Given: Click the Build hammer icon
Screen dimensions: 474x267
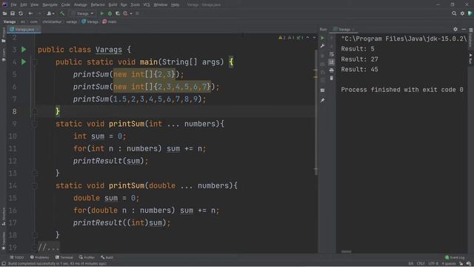Looking at the screenshot, I should pyautogui.click(x=62, y=13).
